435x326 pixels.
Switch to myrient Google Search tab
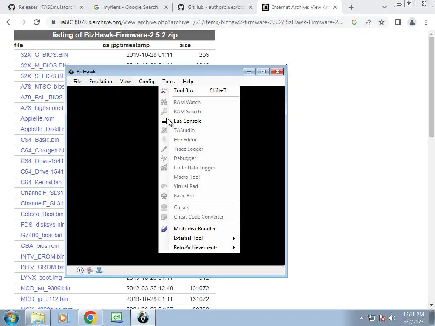click(x=130, y=8)
